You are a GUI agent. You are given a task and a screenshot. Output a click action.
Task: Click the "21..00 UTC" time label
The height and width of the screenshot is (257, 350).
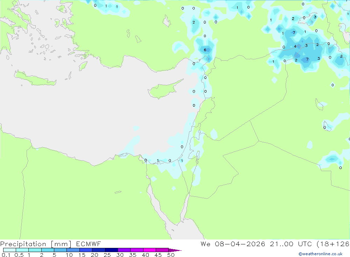click(291, 244)
